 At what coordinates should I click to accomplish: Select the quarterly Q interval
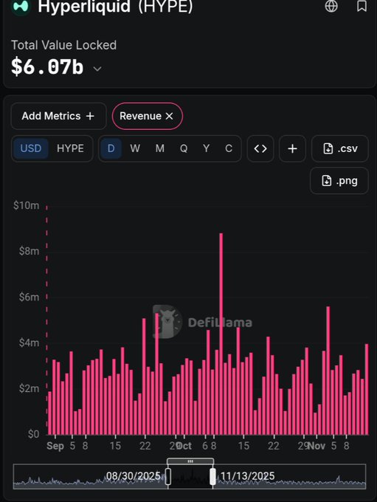click(x=184, y=148)
